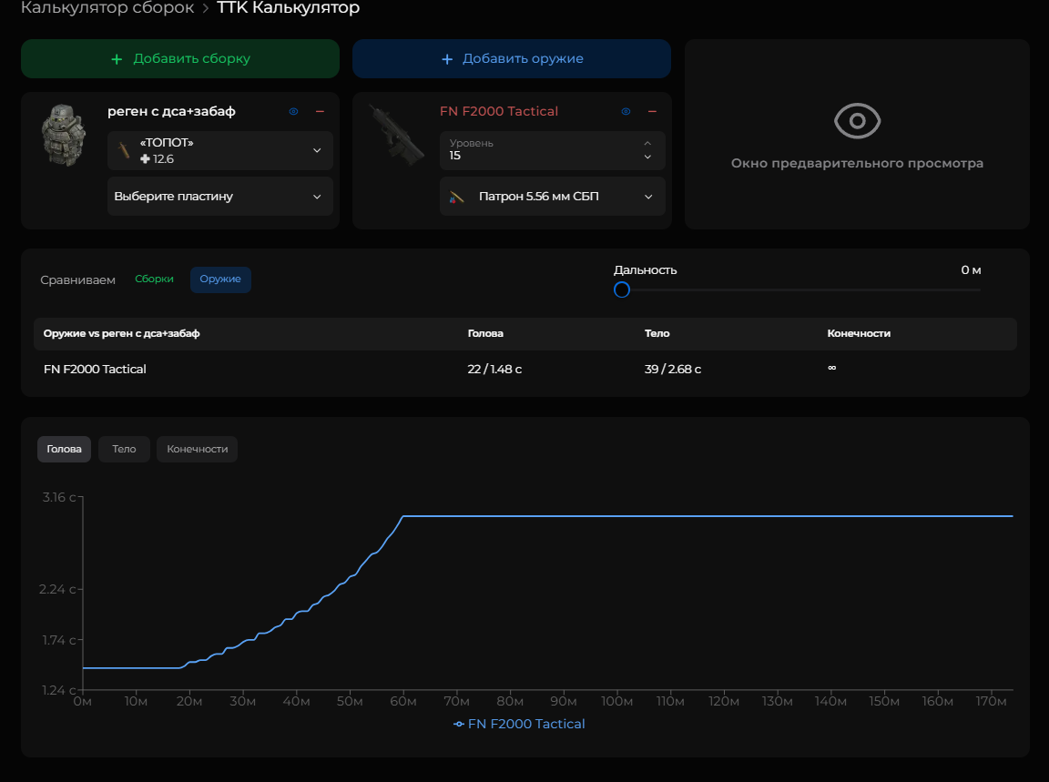Toggle eye icon for FN F2000 Tactical
Viewport: 1049px width, 782px height.
click(626, 112)
